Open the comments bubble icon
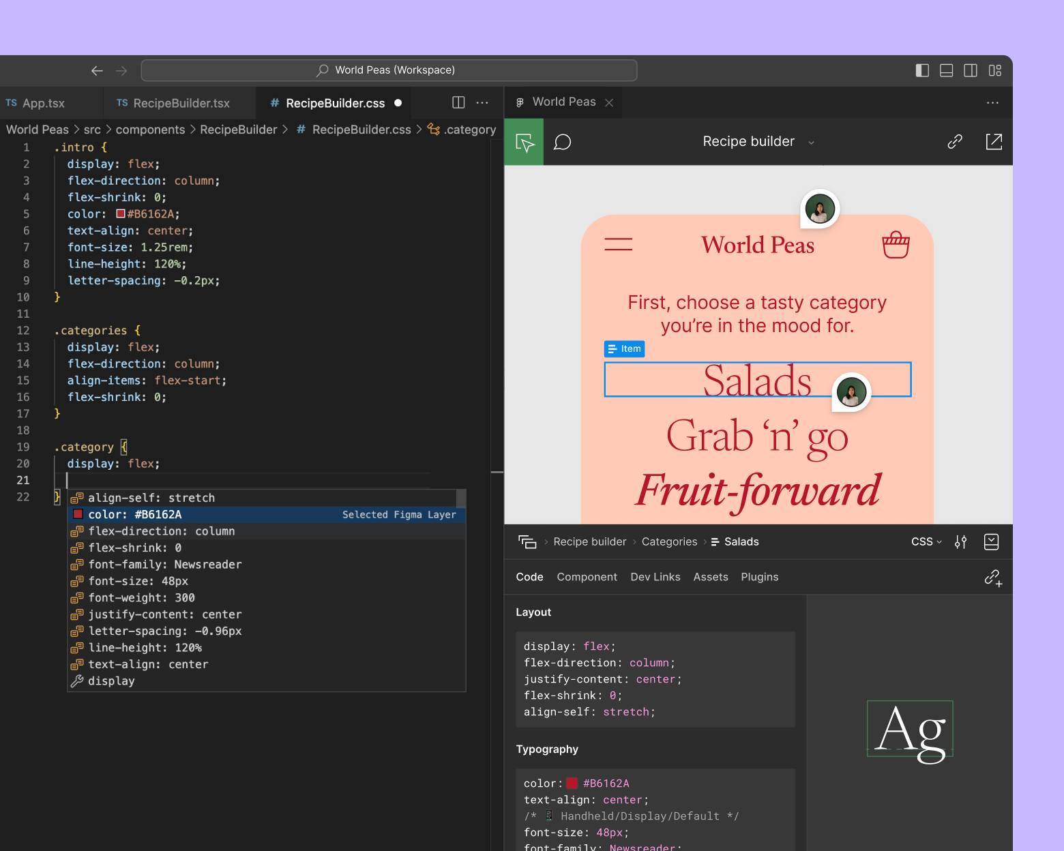This screenshot has height=851, width=1064. [562, 141]
